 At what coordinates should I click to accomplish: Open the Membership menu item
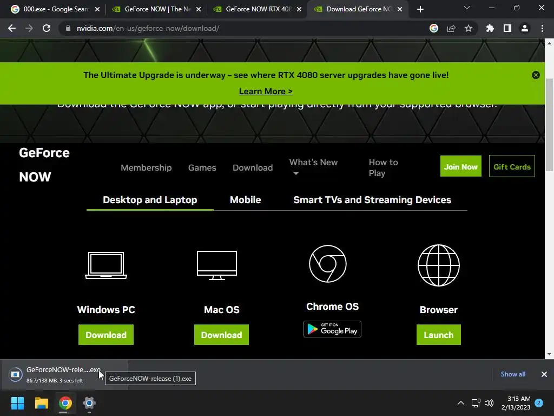146,168
